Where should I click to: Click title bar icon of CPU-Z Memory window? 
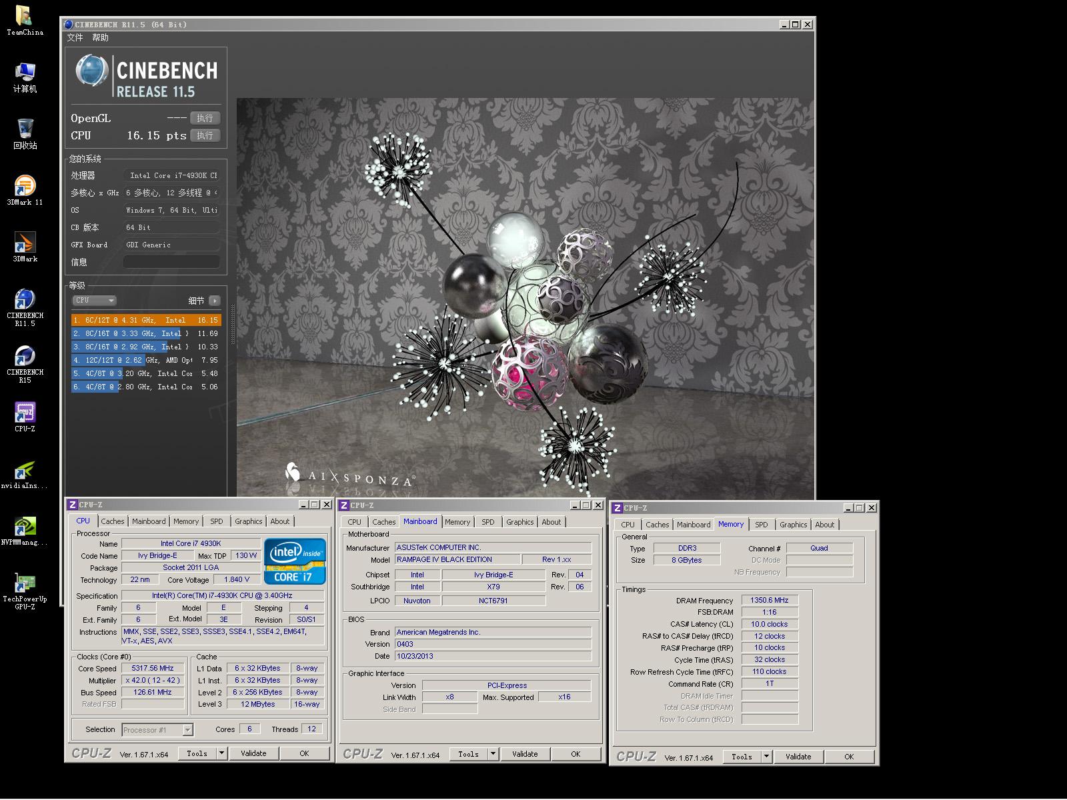point(617,508)
